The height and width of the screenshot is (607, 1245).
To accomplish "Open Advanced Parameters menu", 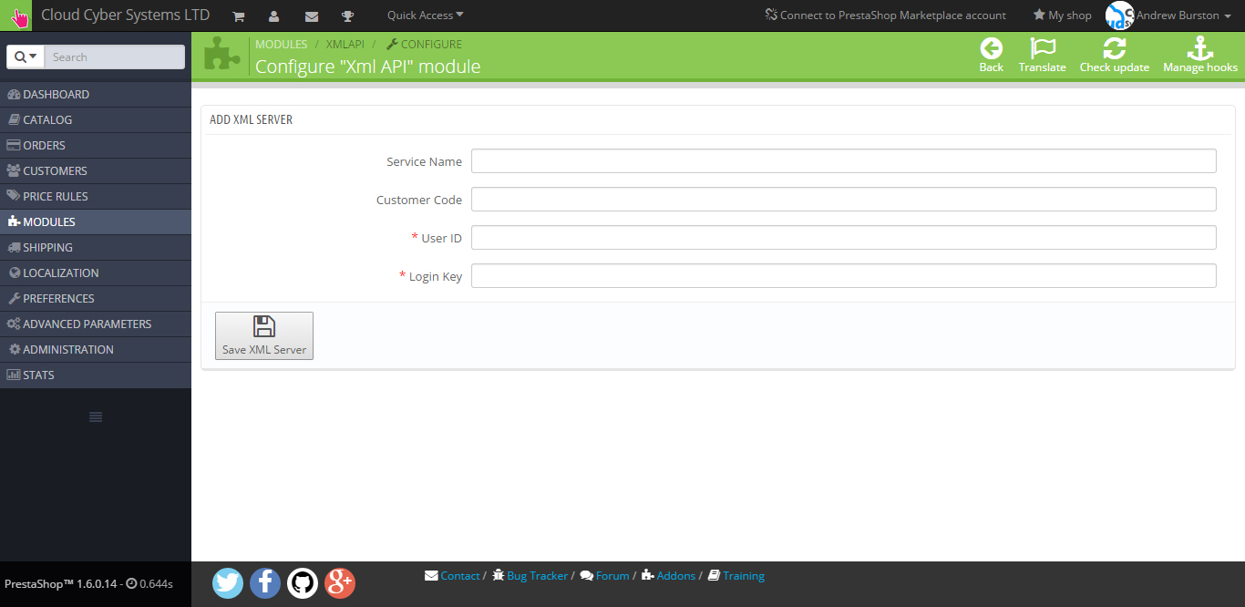I will click(96, 324).
